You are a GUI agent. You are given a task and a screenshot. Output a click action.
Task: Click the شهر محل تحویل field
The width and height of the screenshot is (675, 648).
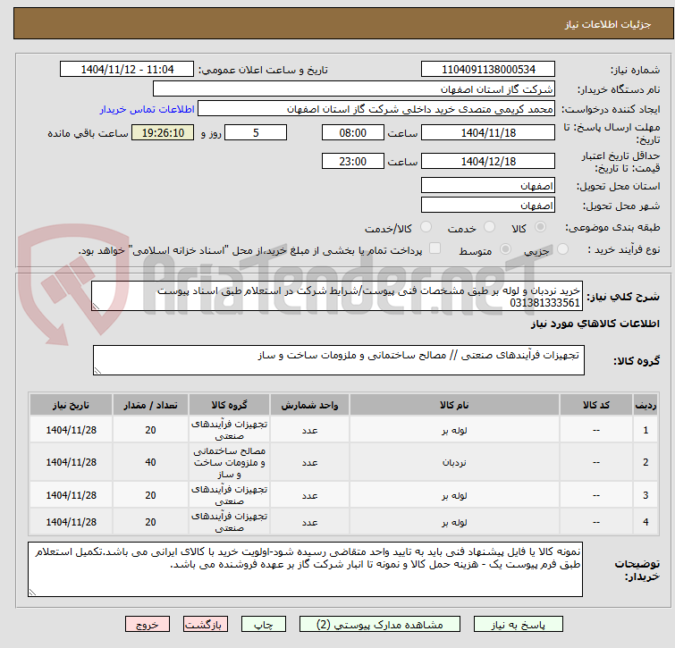pos(488,205)
